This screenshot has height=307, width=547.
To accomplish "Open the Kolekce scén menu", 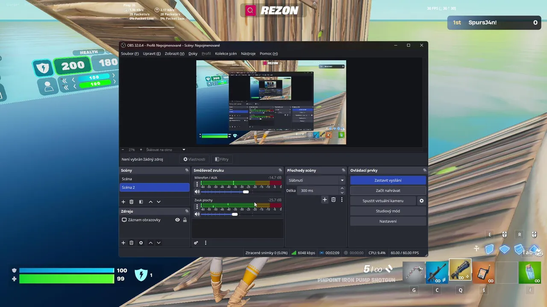I will pos(226,54).
